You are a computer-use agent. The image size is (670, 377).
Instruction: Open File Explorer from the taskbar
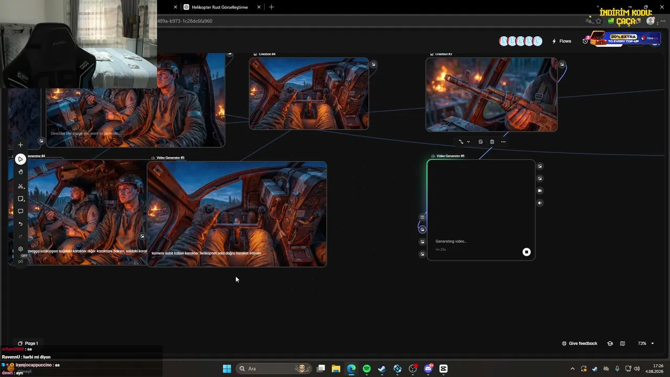coord(336,369)
